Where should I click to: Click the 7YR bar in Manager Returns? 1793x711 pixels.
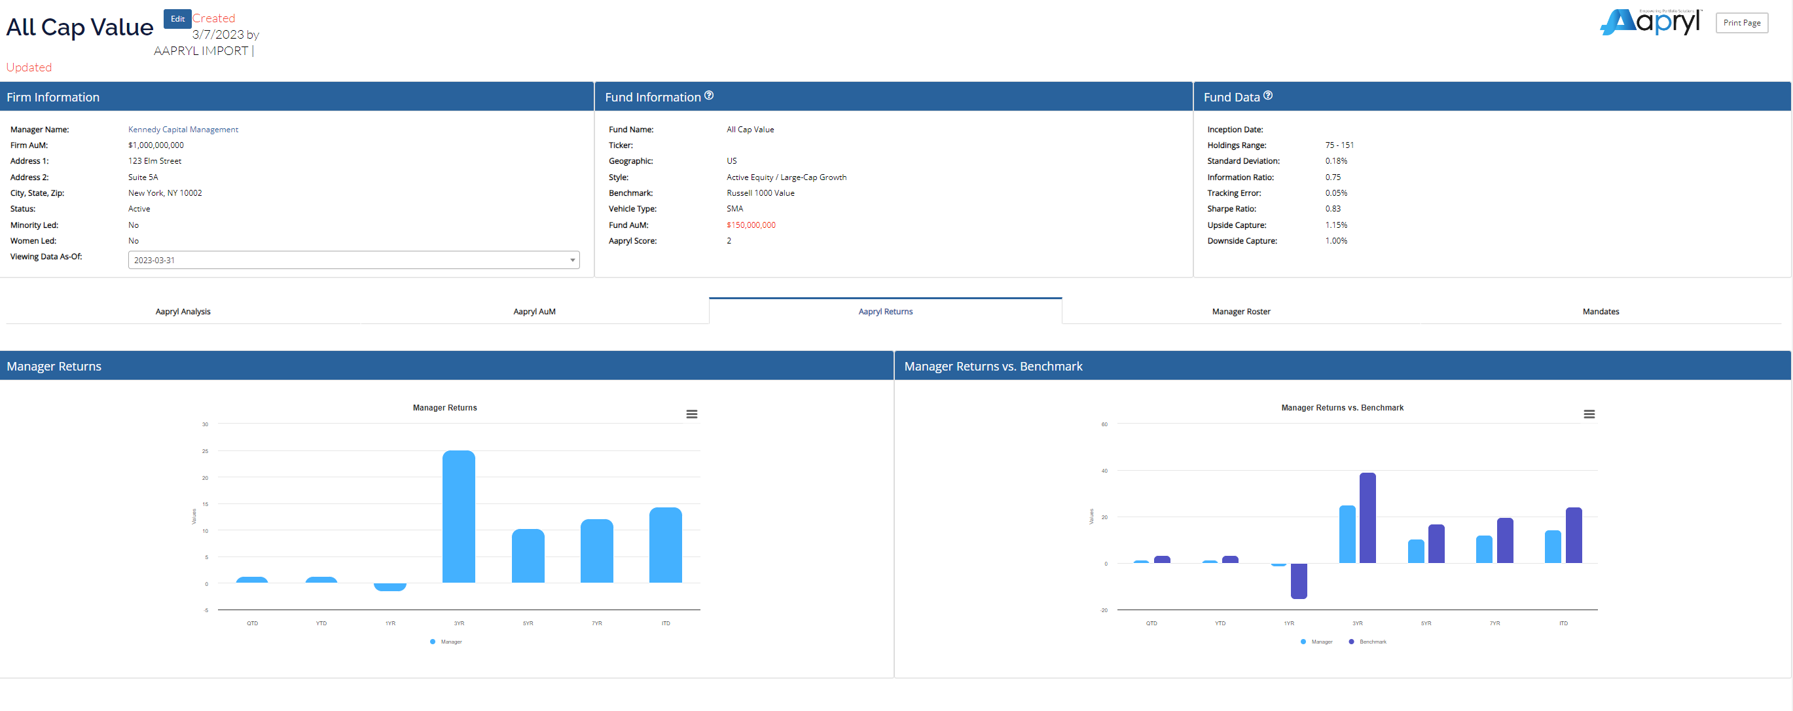pyautogui.click(x=596, y=551)
